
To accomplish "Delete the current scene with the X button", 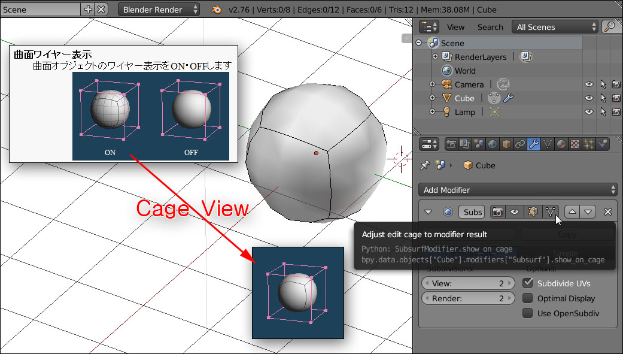I will pyautogui.click(x=101, y=10).
